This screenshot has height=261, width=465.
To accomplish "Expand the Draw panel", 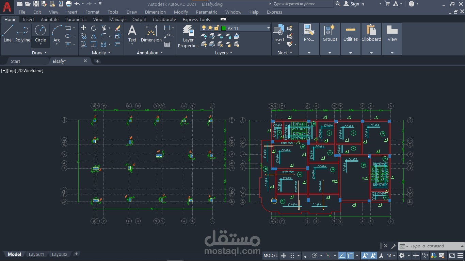I will (39, 53).
